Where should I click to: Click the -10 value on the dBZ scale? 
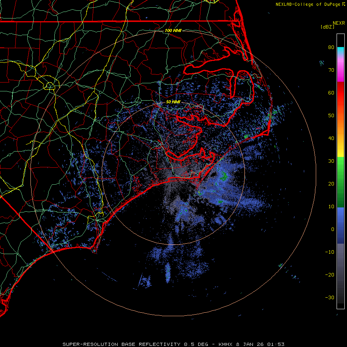[330, 252]
